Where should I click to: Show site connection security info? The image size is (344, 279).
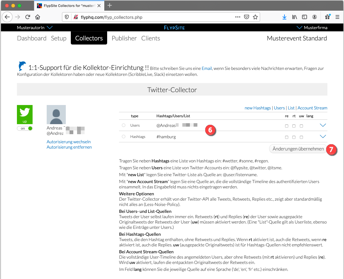(x=76, y=17)
